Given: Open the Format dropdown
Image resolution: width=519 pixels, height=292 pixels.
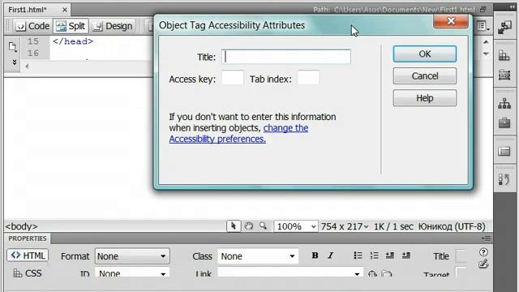Looking at the screenshot, I should 132,256.
